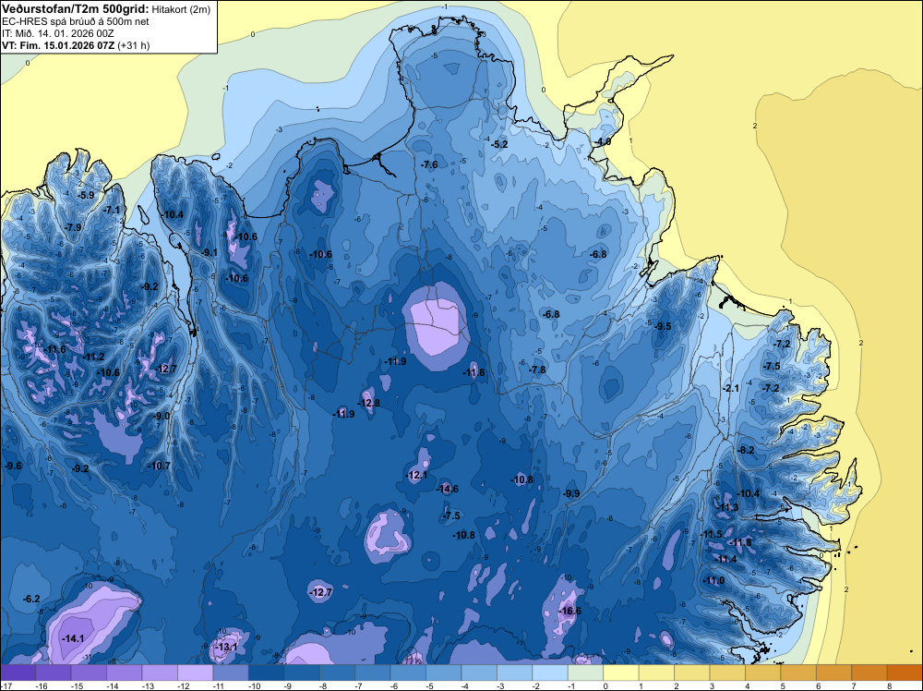
Task: Click the 8 legend scale label
Action: 889,685
